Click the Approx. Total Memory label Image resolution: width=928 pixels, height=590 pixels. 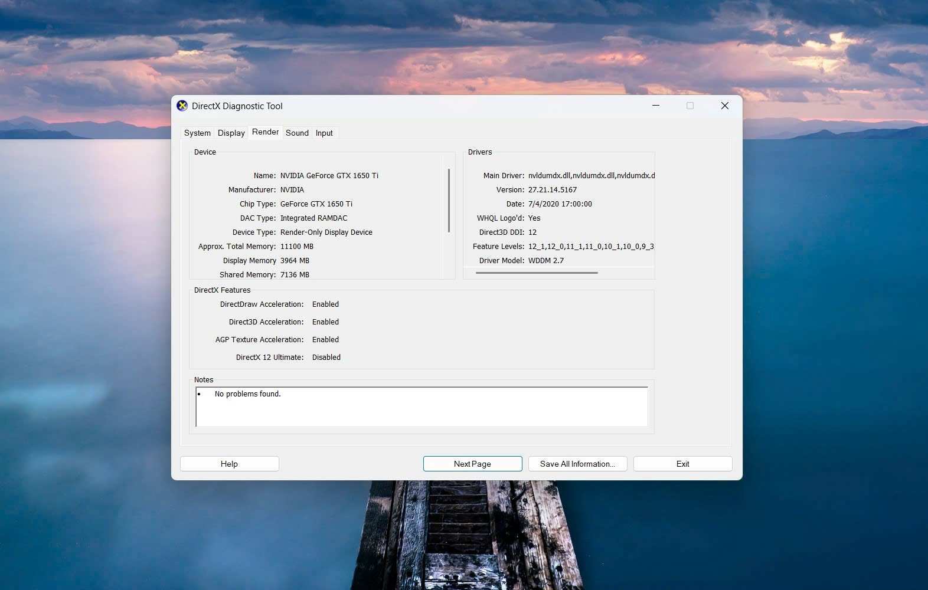pyautogui.click(x=237, y=247)
